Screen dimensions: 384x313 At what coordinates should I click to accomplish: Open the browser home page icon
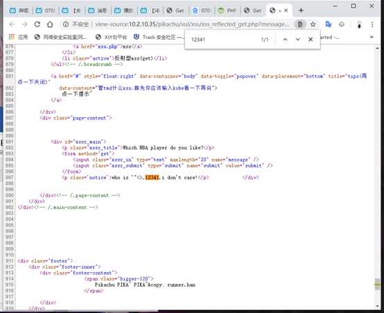point(50,24)
